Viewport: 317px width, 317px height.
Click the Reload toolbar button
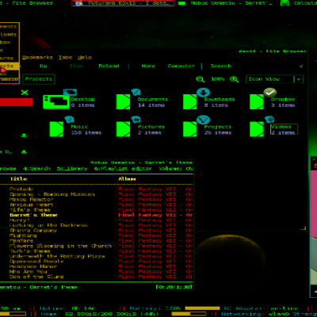pyautogui.click(x=109, y=66)
